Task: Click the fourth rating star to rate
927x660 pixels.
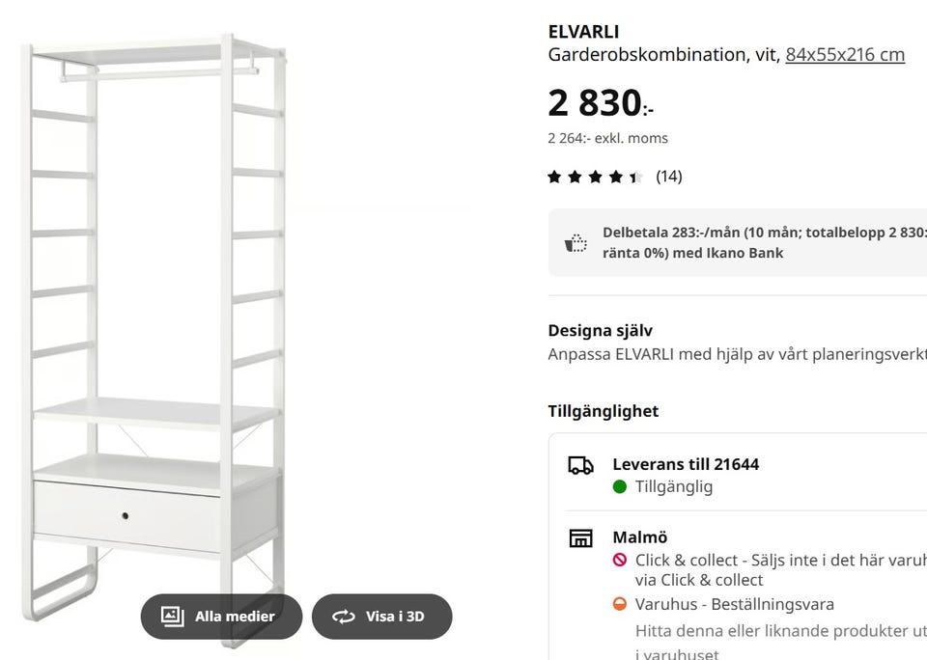Action: (x=614, y=176)
